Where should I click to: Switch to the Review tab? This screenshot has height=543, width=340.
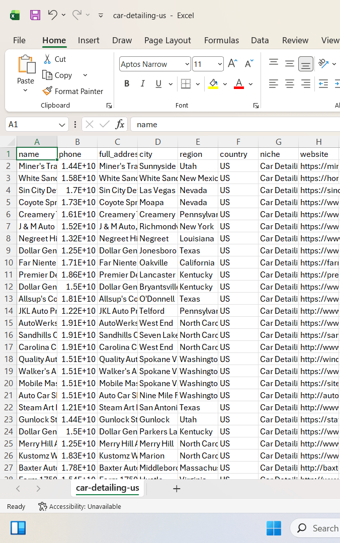click(295, 41)
